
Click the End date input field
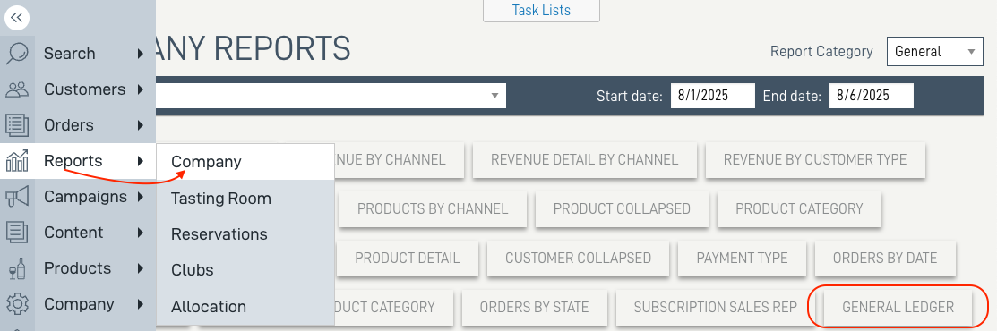871,96
